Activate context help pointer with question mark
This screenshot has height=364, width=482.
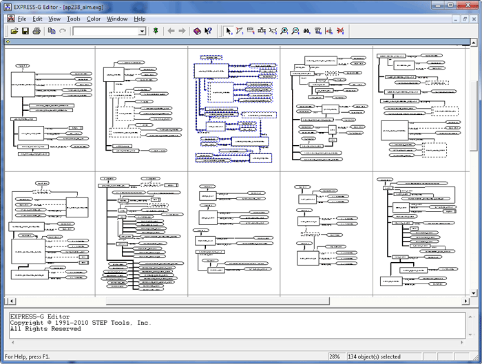(208, 31)
